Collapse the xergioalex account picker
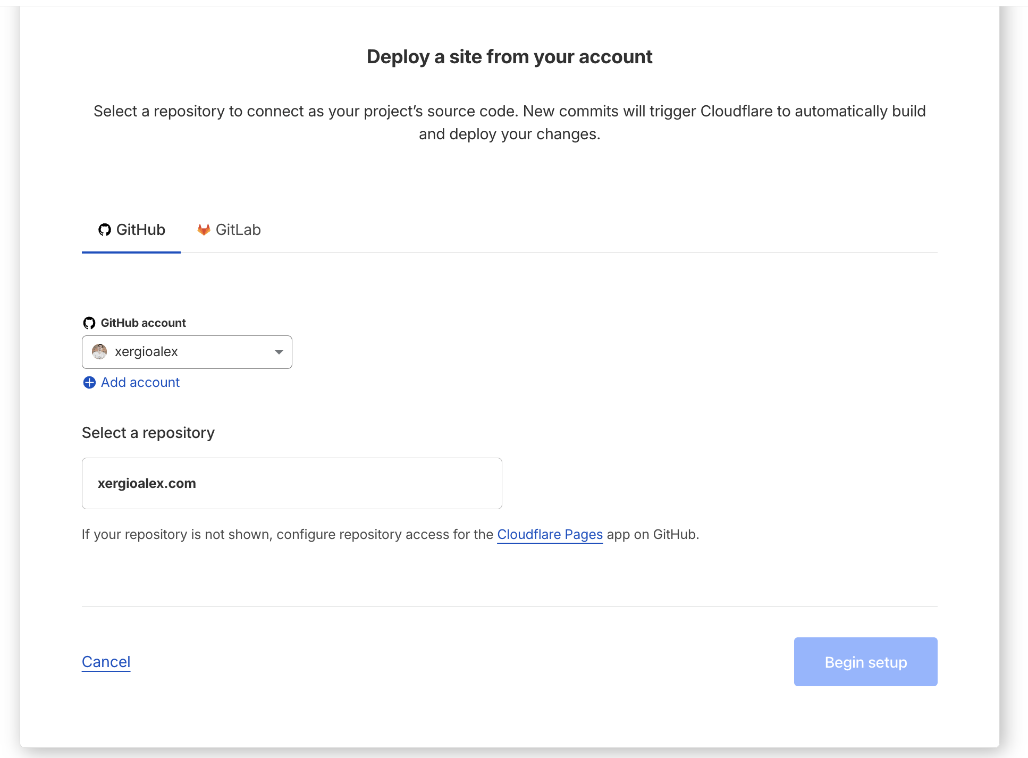 [279, 351]
